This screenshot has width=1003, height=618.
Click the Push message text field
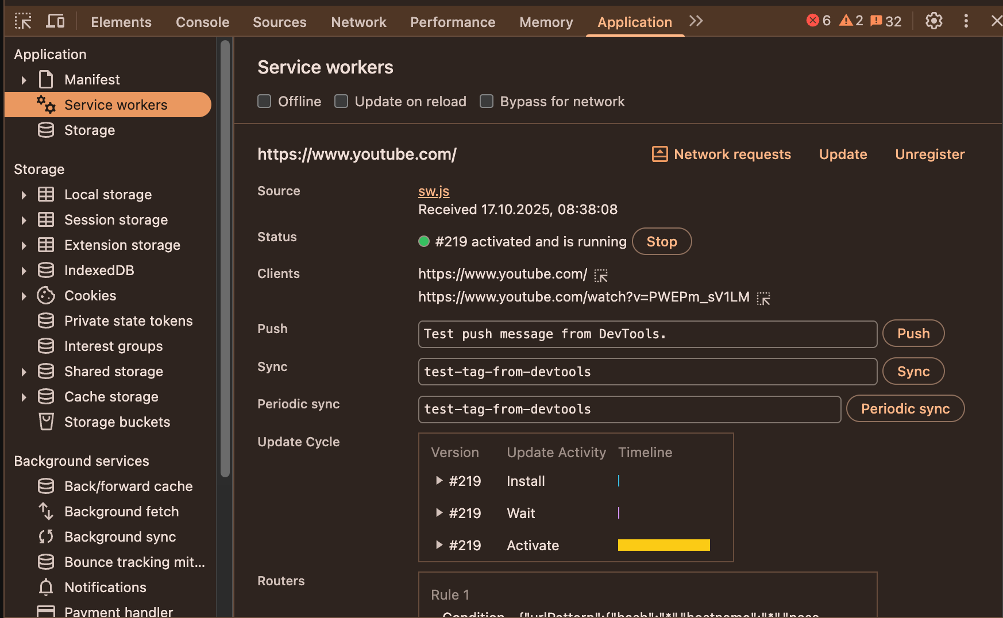coord(647,334)
